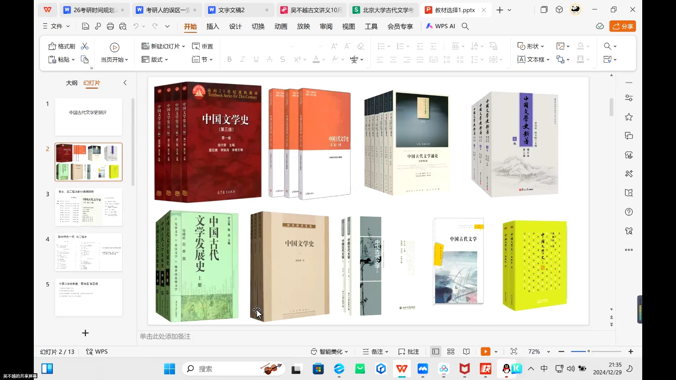The height and width of the screenshot is (380, 676).
Task: Open the 设计 ribbon tab
Action: (235, 26)
